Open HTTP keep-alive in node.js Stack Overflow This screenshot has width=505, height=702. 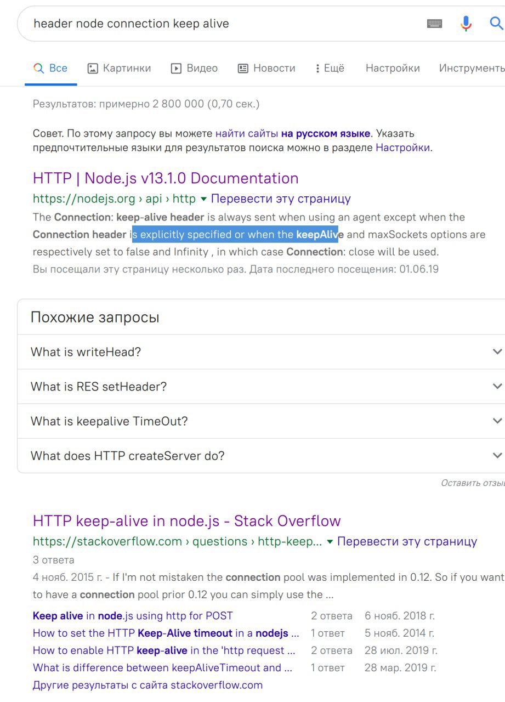[x=187, y=521]
